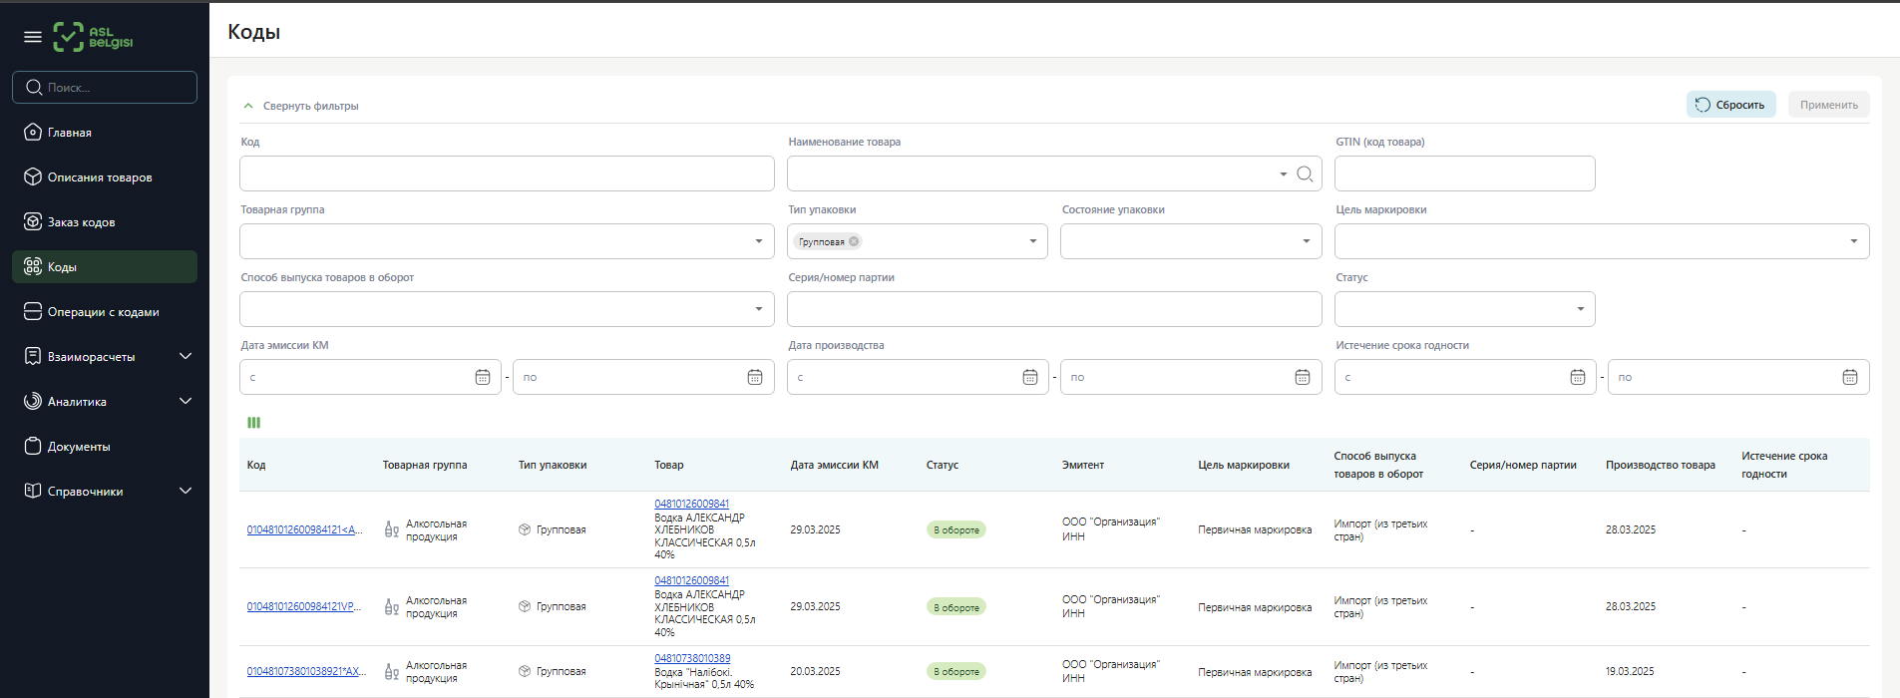Click into the Код filter input
Image resolution: width=1900 pixels, height=698 pixels.
point(507,174)
